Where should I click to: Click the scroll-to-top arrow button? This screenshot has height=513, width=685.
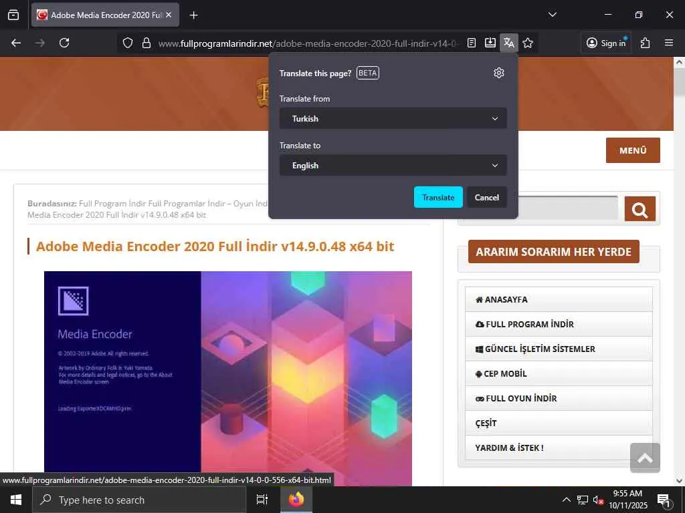coord(645,458)
